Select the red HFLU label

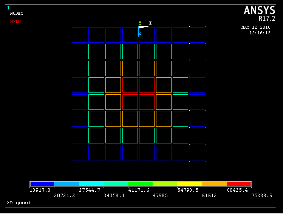[15, 22]
